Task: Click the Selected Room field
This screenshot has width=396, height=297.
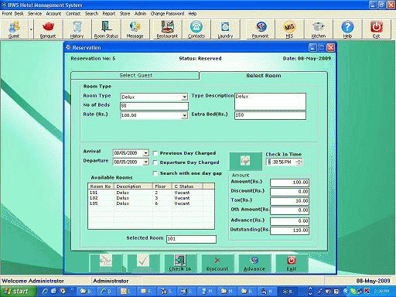Action: pyautogui.click(x=191, y=239)
